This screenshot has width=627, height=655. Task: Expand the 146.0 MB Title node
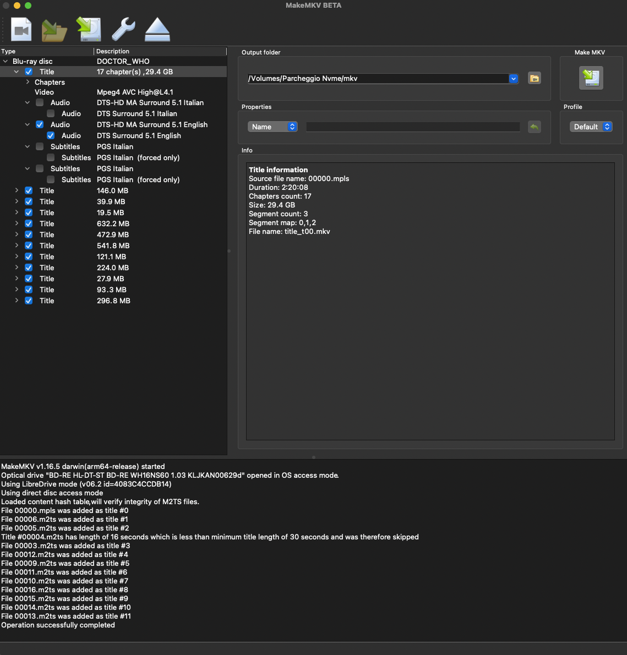[x=17, y=190]
